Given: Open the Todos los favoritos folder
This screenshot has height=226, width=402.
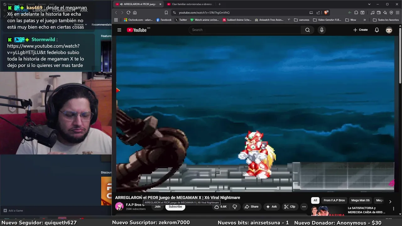Looking at the screenshot, I should [x=386, y=20].
